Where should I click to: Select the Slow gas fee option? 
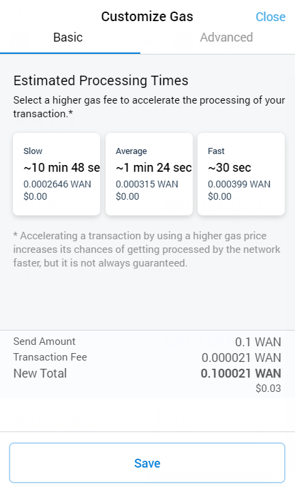(x=57, y=174)
